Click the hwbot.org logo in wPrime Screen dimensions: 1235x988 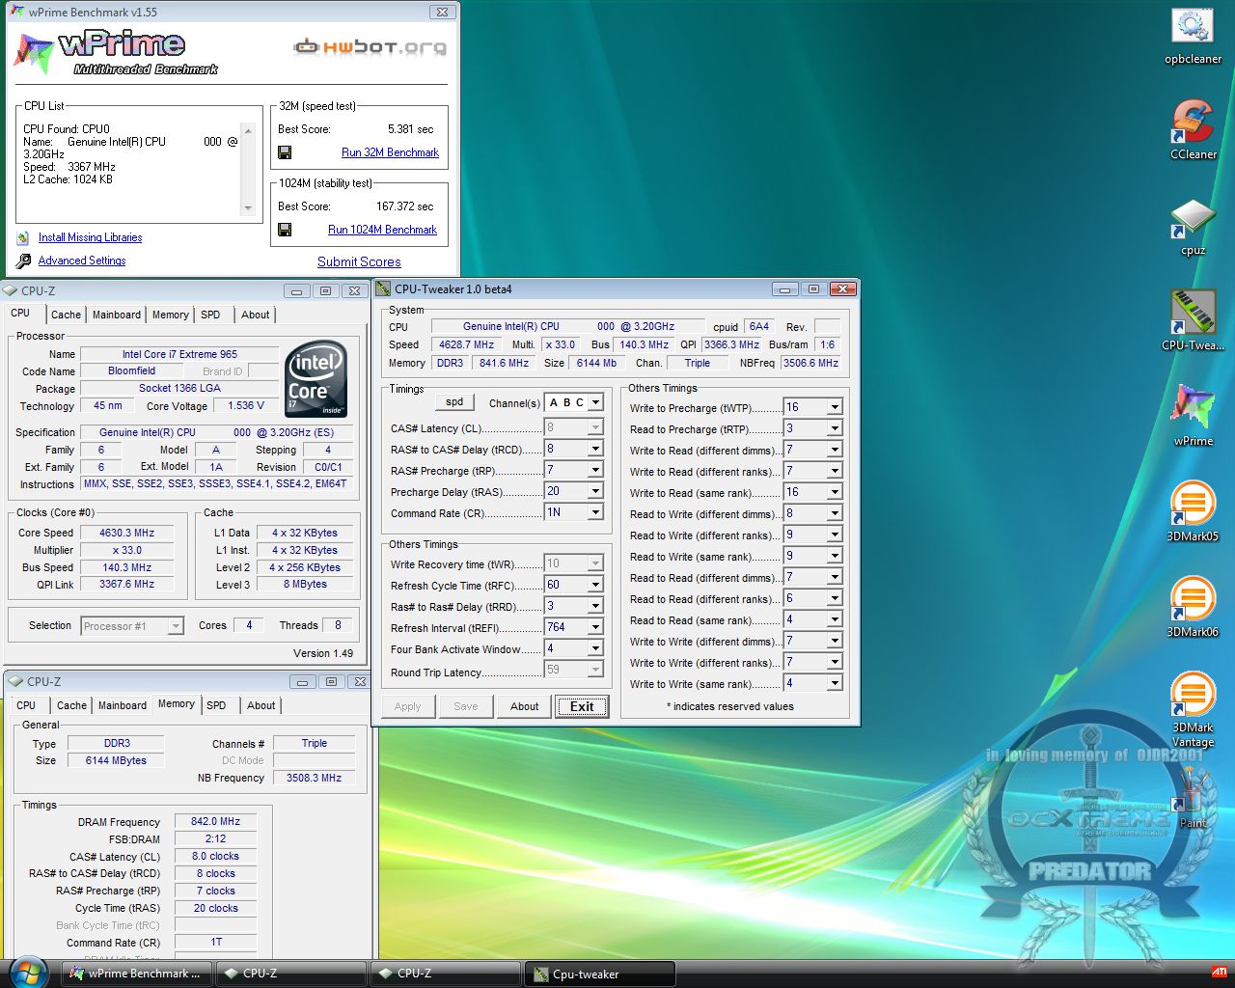click(x=370, y=46)
